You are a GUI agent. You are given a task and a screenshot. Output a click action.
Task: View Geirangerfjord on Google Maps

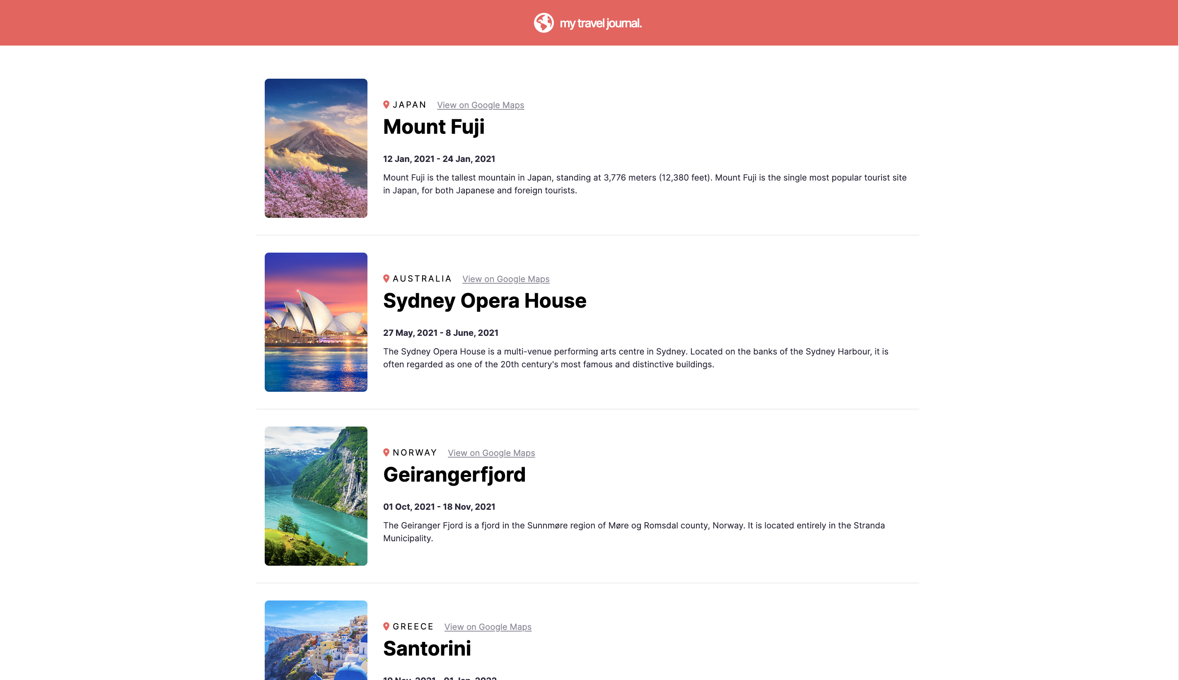pyautogui.click(x=491, y=453)
